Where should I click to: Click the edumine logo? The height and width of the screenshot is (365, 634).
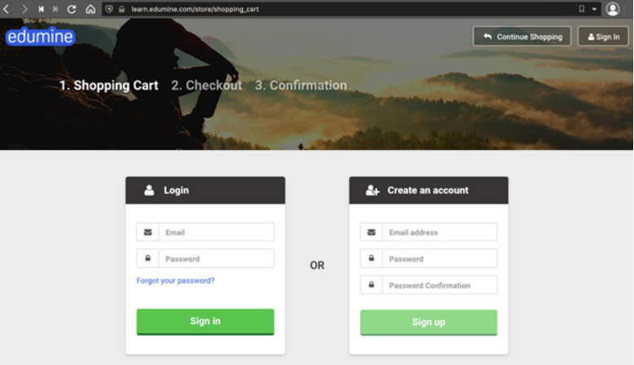pos(40,37)
